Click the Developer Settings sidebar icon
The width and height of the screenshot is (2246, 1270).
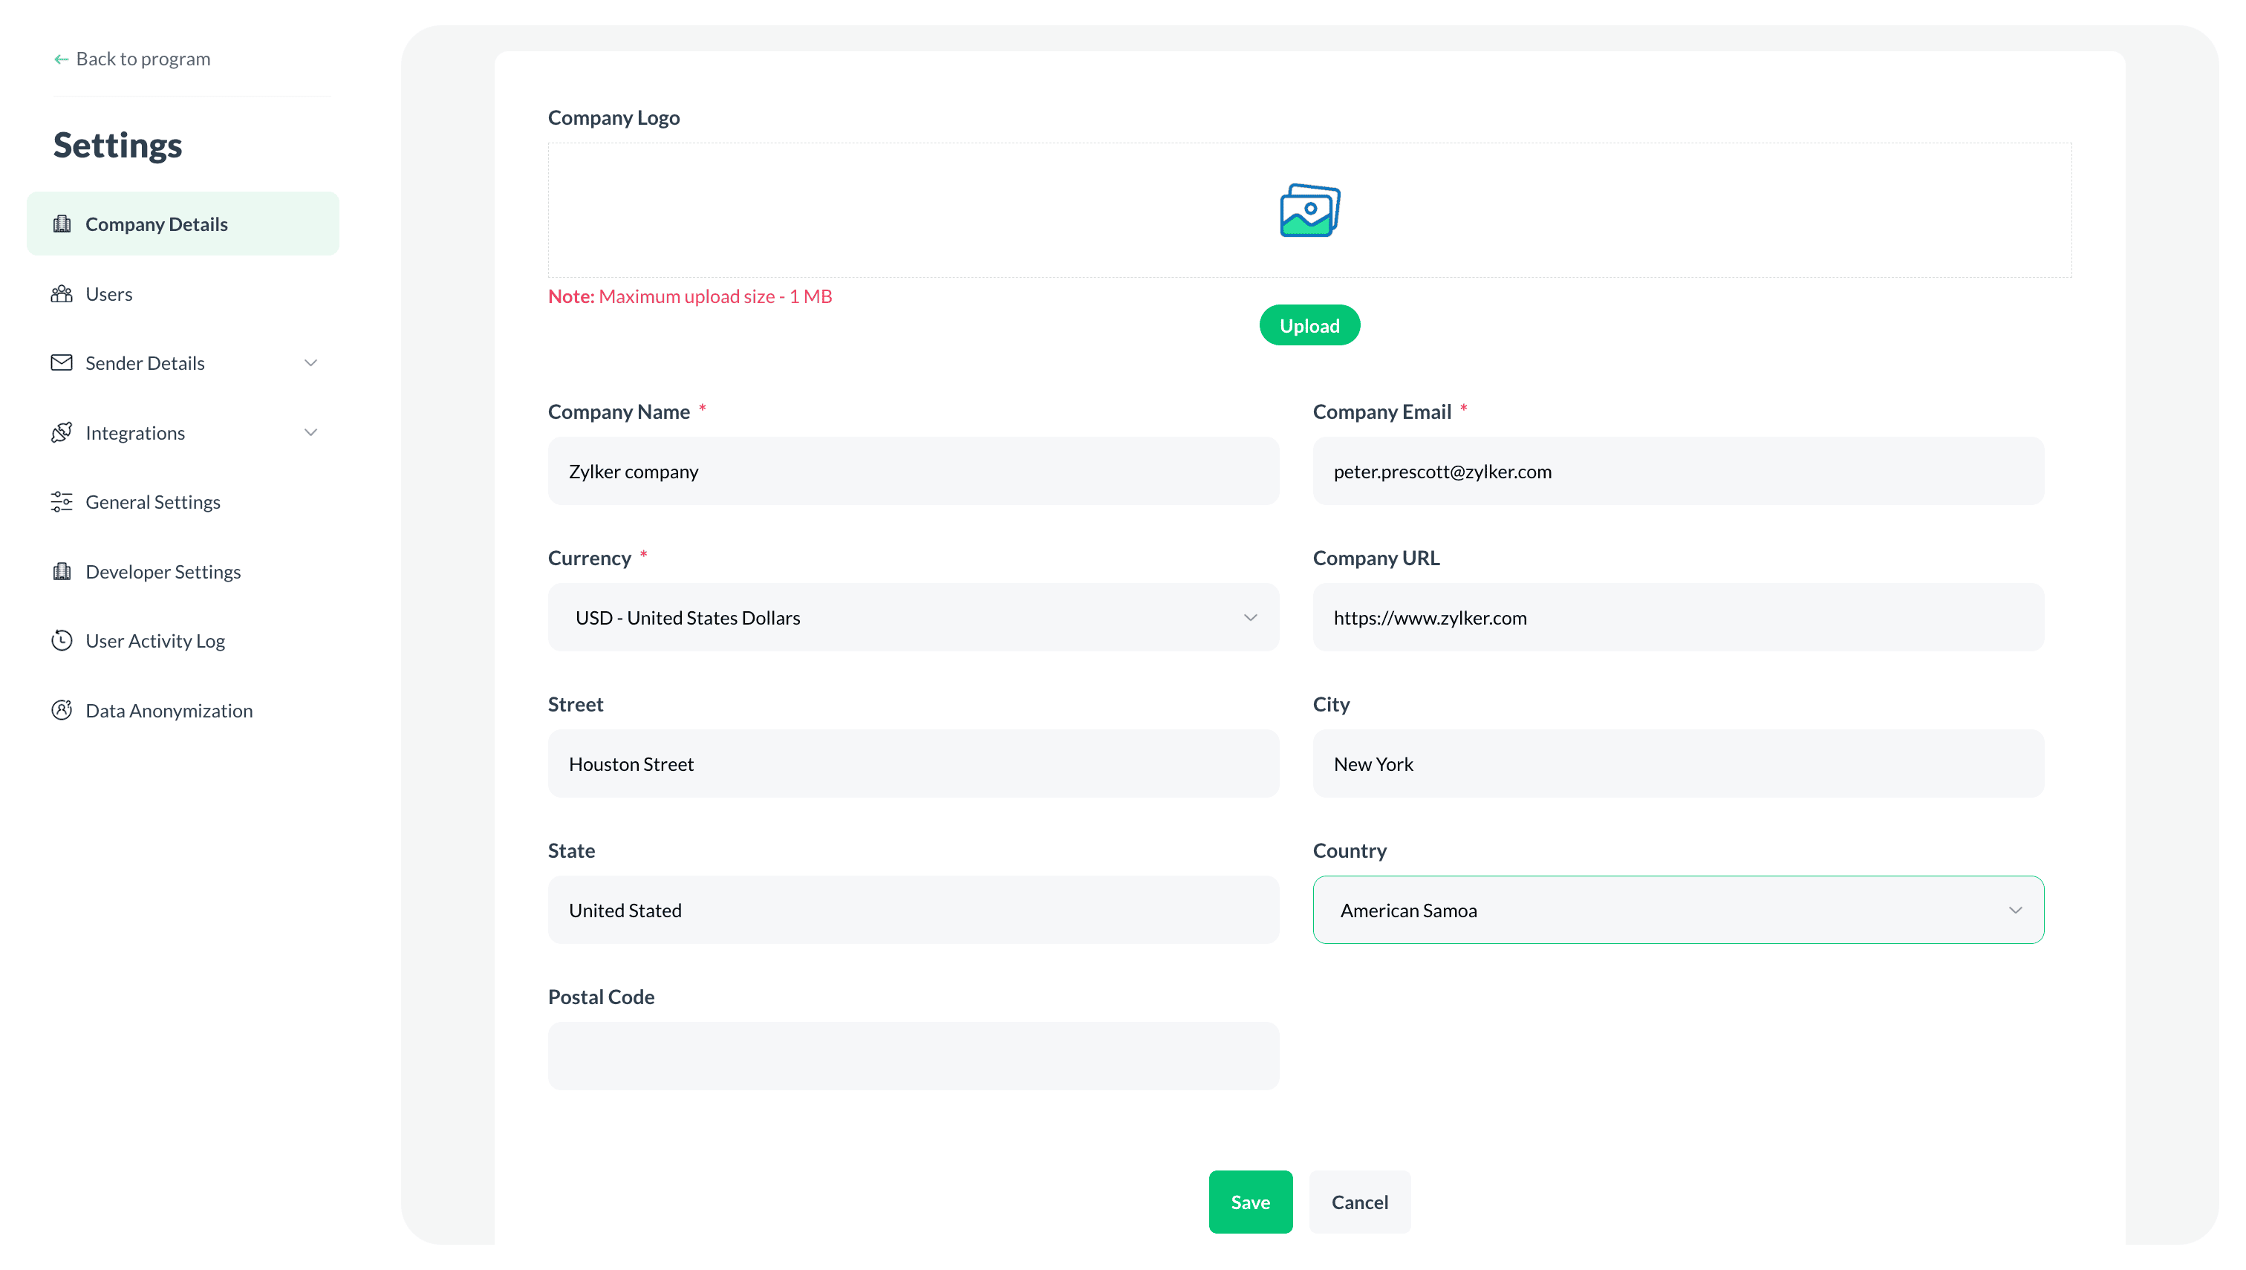click(62, 571)
